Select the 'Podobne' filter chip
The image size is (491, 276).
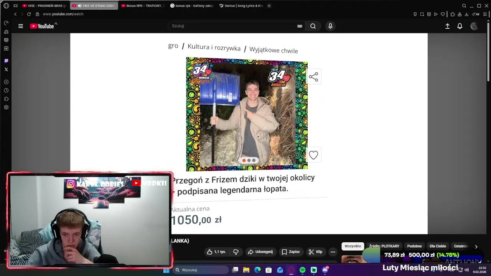414,246
